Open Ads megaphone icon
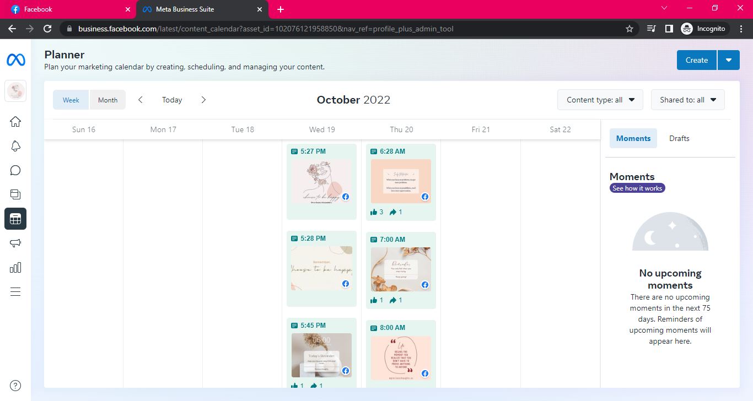 tap(15, 243)
